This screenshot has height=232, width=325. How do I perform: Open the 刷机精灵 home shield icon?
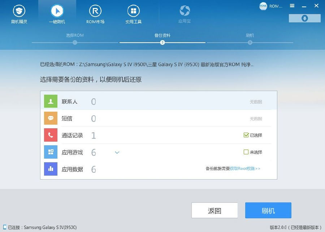point(19,11)
